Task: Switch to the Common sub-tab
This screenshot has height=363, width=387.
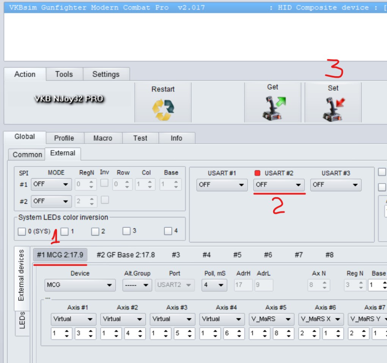Action: [x=27, y=154]
